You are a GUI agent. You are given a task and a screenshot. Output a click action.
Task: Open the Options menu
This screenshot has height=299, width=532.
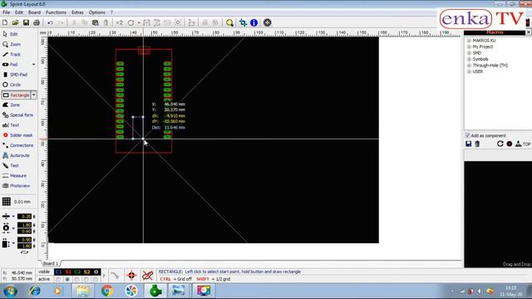[x=97, y=12]
